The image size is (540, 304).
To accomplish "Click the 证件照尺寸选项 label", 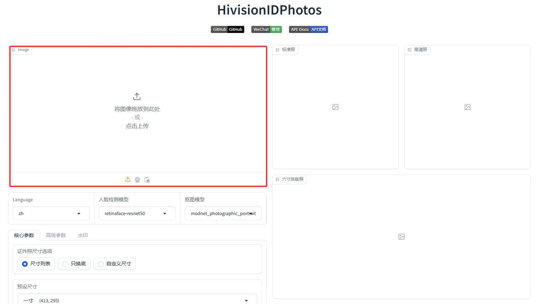I will point(35,251).
